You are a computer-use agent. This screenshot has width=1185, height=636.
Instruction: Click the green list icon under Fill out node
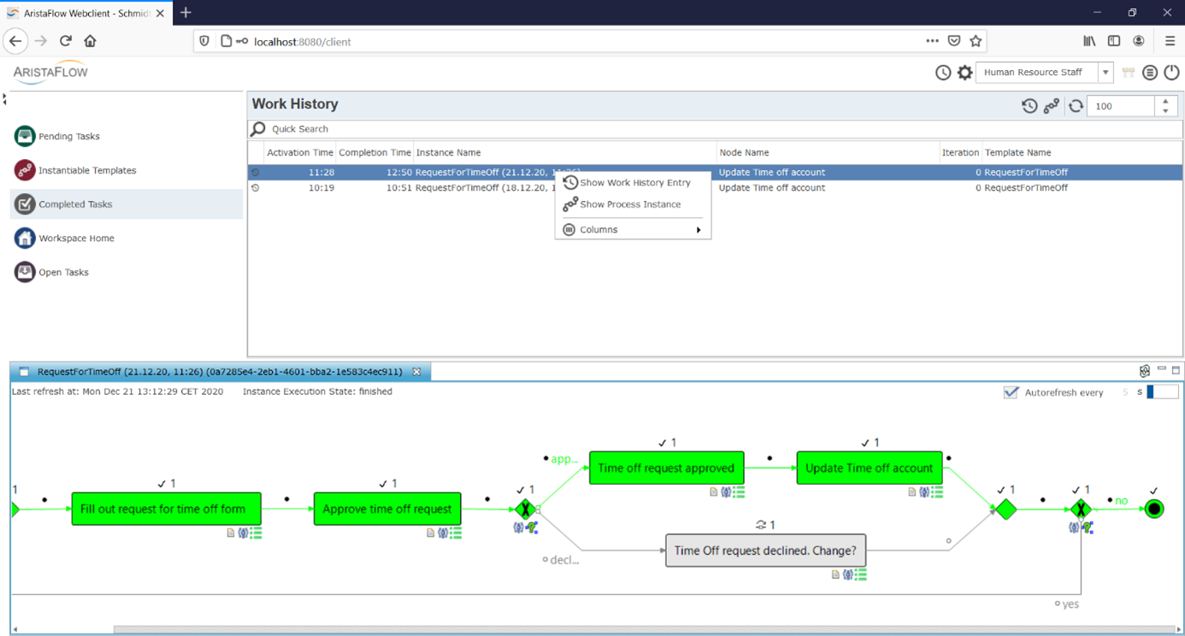pos(256,533)
